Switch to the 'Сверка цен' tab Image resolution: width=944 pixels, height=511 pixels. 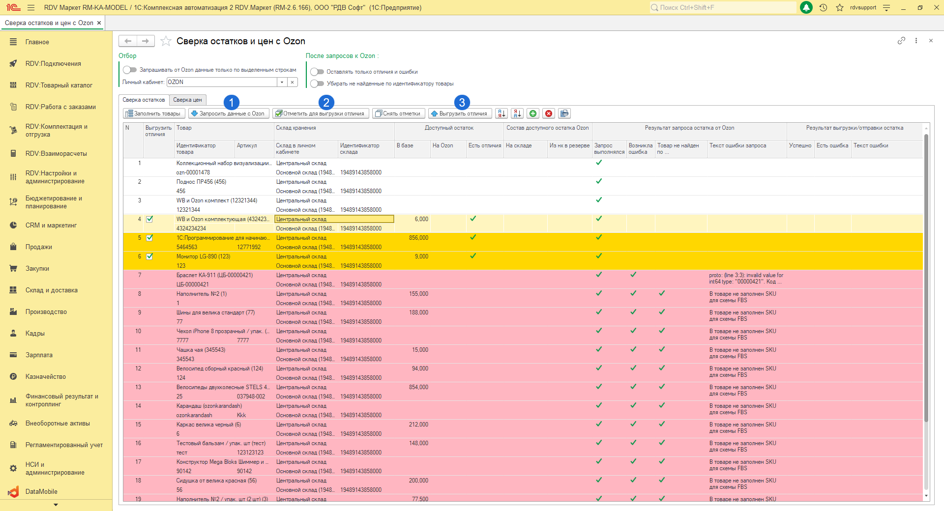(187, 100)
